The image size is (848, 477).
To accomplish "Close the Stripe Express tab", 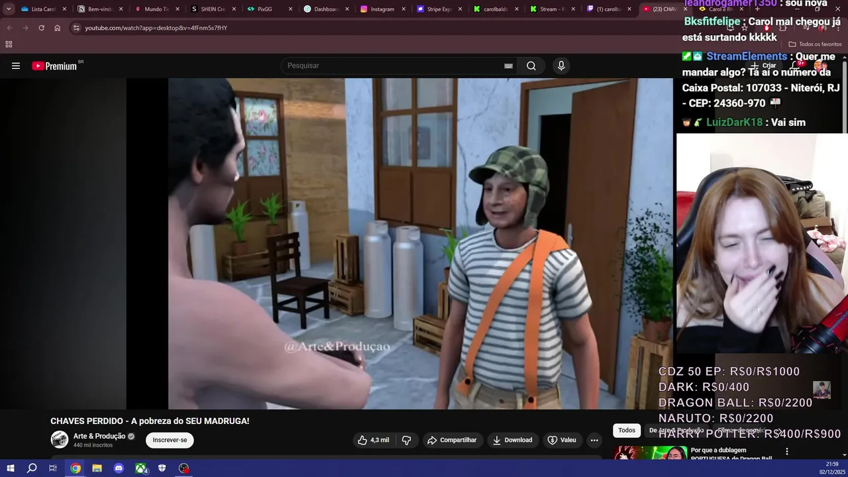I will 460,9.
